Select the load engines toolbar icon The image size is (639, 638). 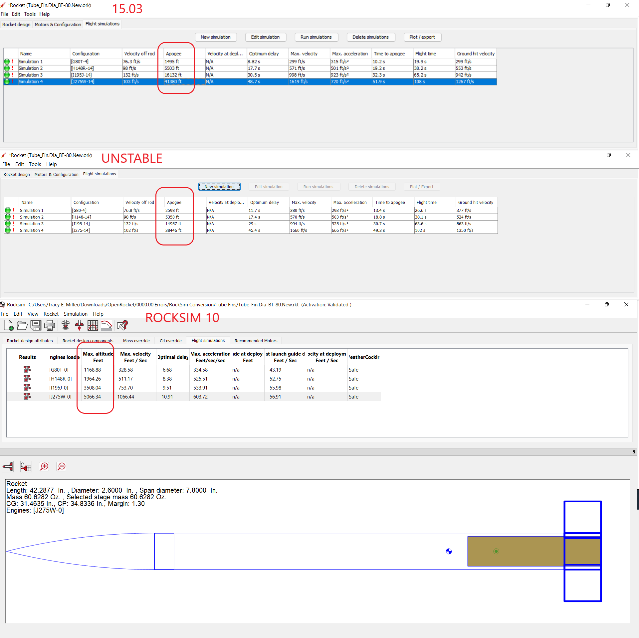click(x=65, y=325)
